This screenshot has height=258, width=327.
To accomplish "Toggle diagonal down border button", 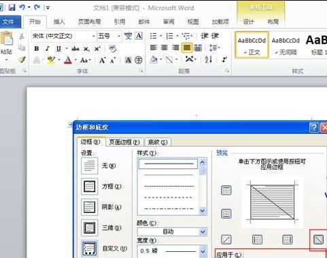I will (318, 240).
